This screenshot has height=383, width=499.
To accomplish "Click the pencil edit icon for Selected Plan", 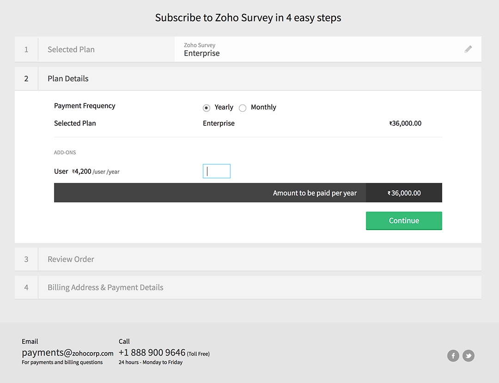I will (468, 49).
